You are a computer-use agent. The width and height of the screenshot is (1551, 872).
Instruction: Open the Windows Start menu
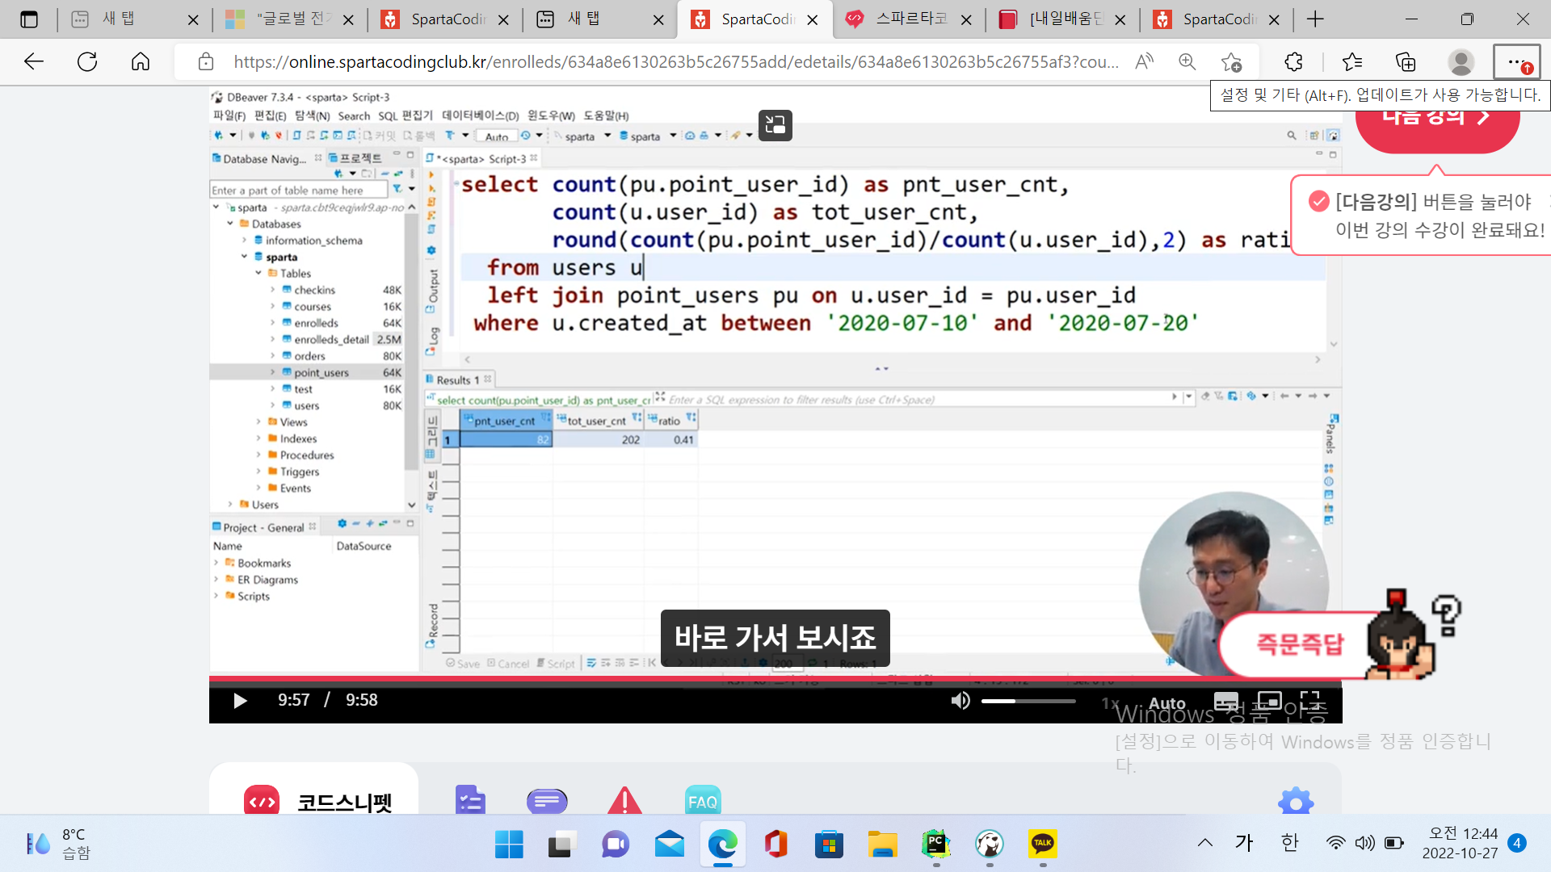click(509, 845)
